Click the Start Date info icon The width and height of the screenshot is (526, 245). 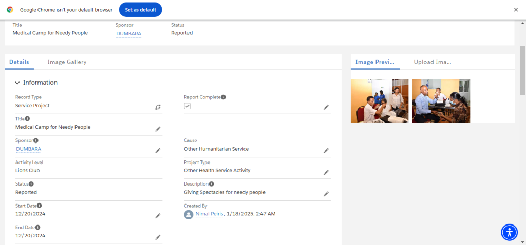[39, 206]
